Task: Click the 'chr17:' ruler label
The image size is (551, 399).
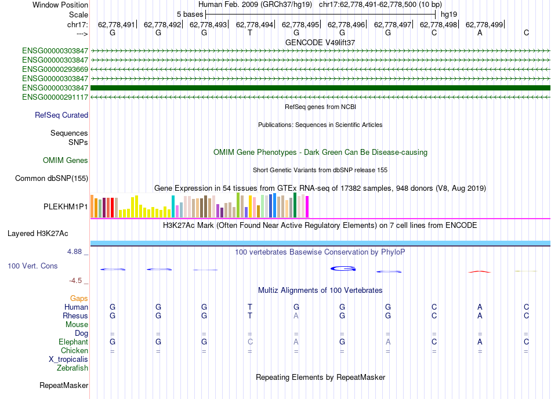Action: click(77, 24)
